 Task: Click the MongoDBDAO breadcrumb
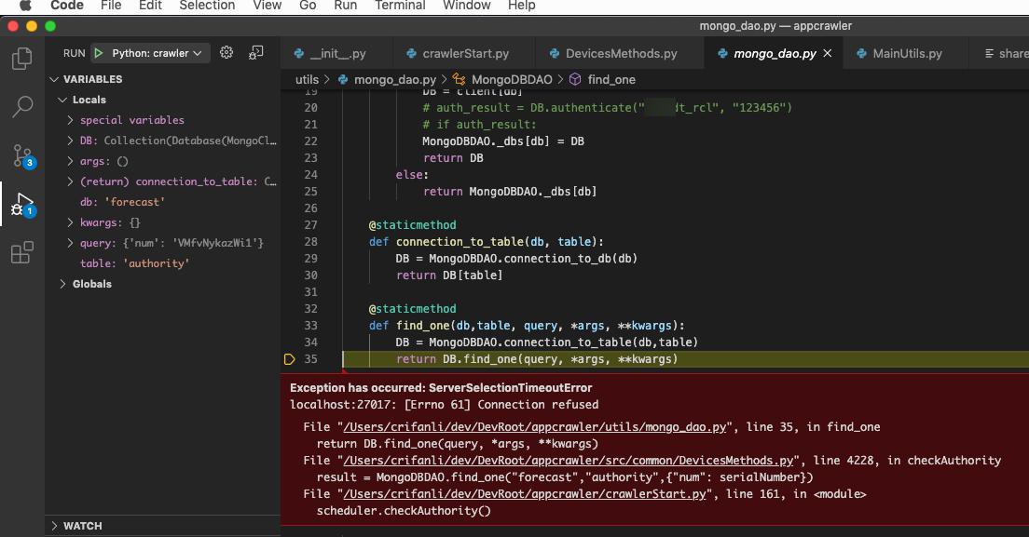[x=512, y=79]
